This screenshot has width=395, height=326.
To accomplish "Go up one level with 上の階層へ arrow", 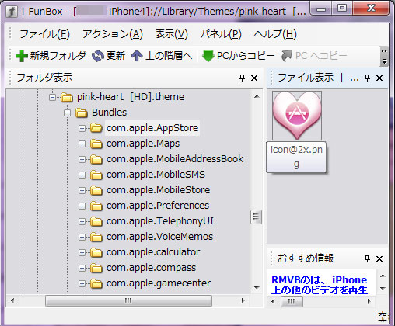I will click(137, 56).
